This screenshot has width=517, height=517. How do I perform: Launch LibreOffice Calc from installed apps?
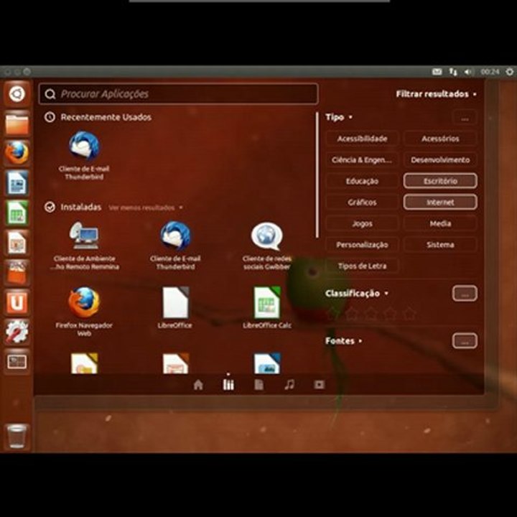tap(266, 307)
